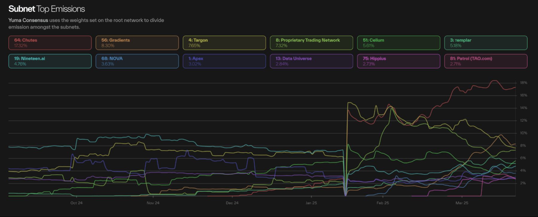538x217 pixels.
Task: Select the 3: templar subnet card
Action: coord(486,43)
